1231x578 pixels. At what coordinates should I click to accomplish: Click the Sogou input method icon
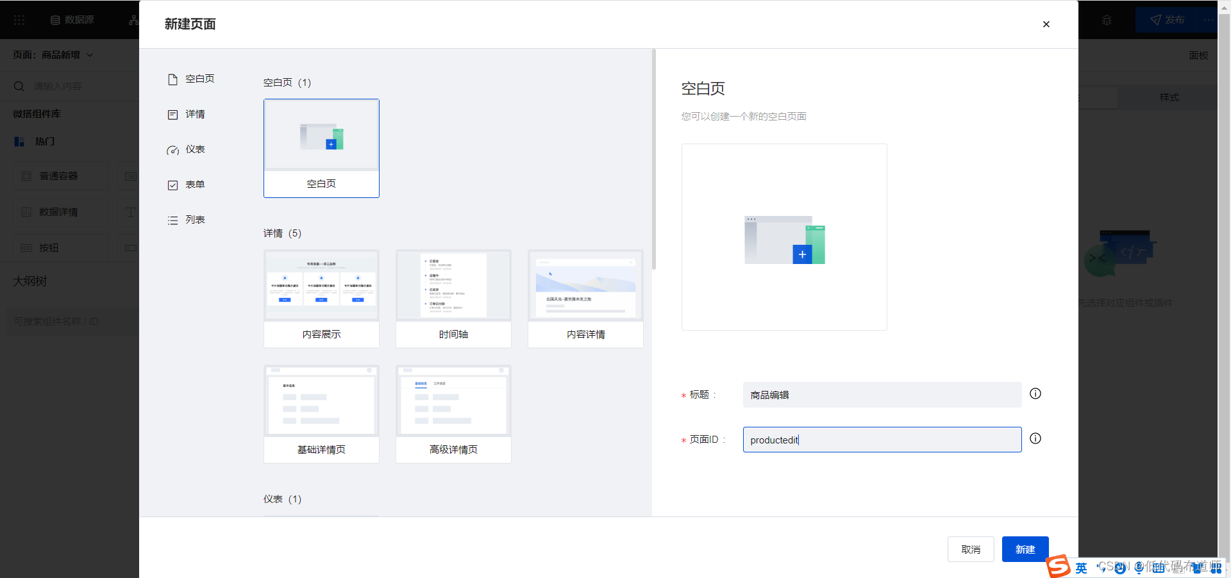click(1059, 566)
